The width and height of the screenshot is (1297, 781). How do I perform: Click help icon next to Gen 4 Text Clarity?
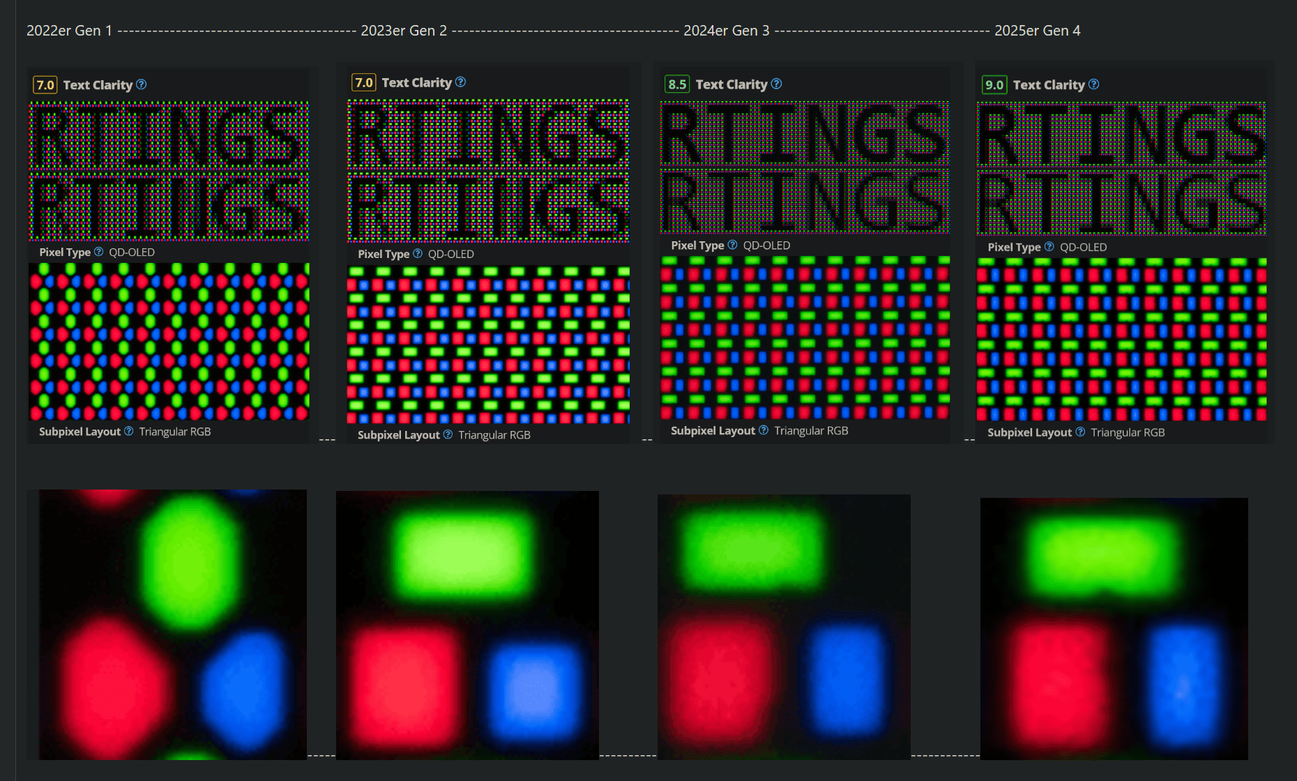click(1094, 84)
